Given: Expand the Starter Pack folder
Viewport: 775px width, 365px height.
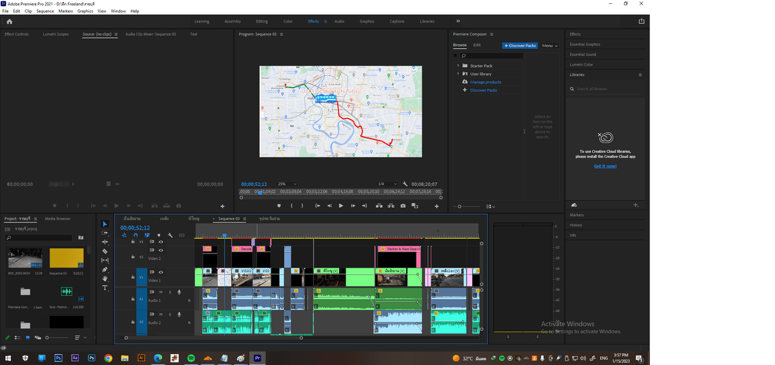Looking at the screenshot, I should click(x=458, y=66).
